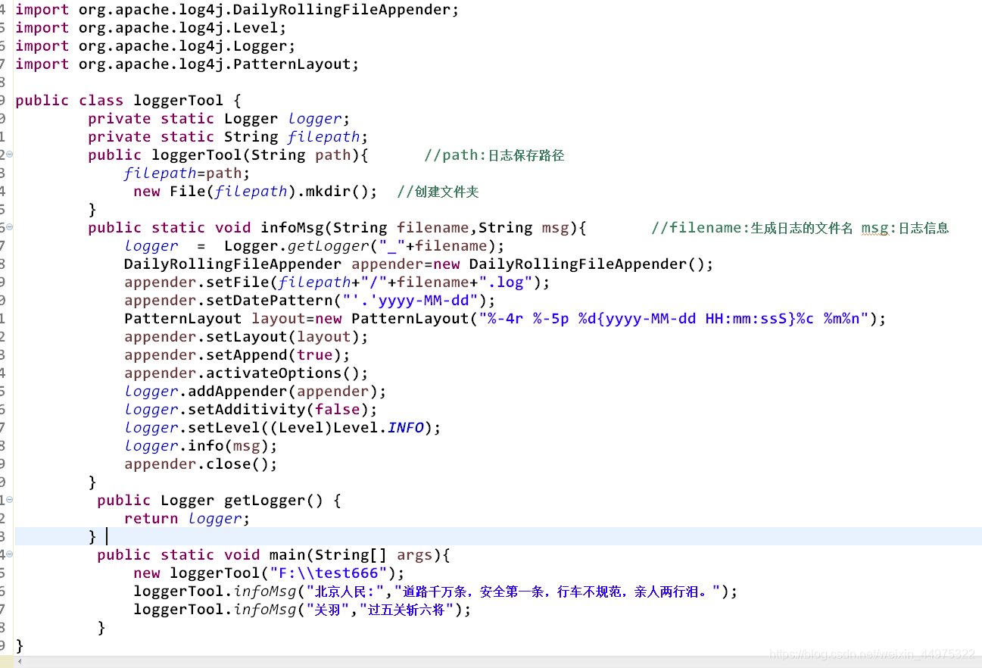
Task: Click the class name loggerTool in the class declaration
Action: point(178,101)
